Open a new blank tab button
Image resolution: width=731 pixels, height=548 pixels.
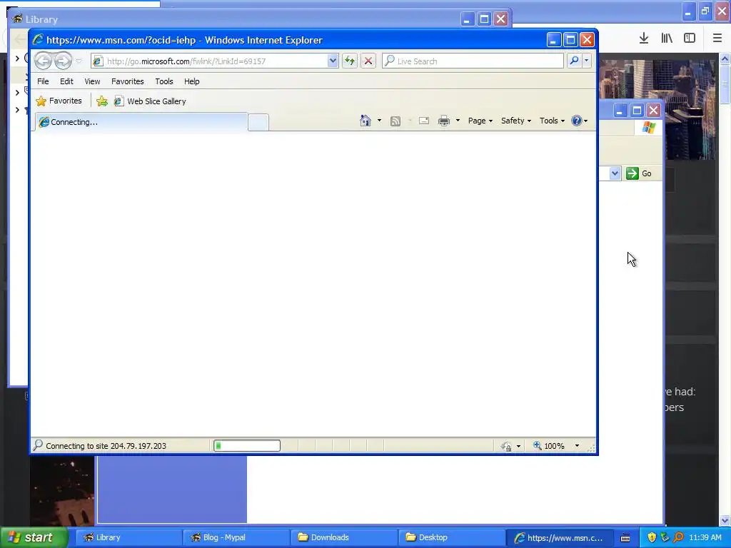point(258,123)
